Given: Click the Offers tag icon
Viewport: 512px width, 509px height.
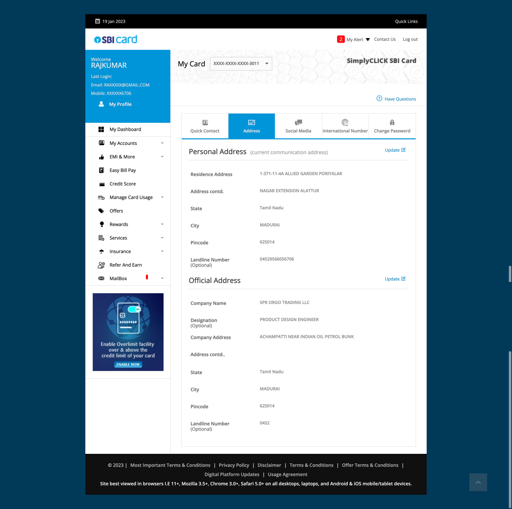Looking at the screenshot, I should (101, 211).
